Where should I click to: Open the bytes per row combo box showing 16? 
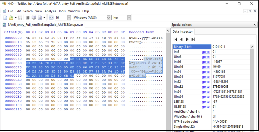tap(63, 18)
